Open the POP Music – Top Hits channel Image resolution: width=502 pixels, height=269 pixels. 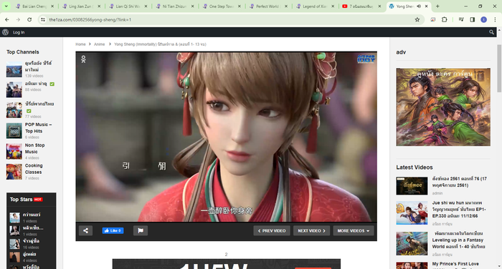[38, 128]
